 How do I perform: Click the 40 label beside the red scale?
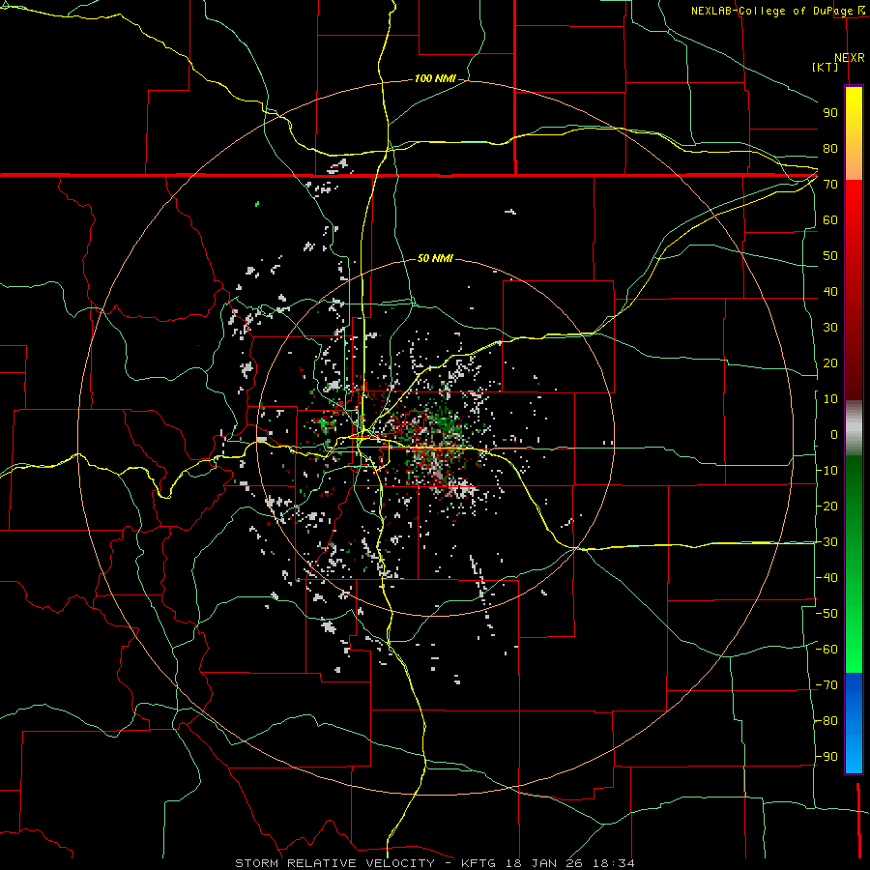tap(830, 292)
